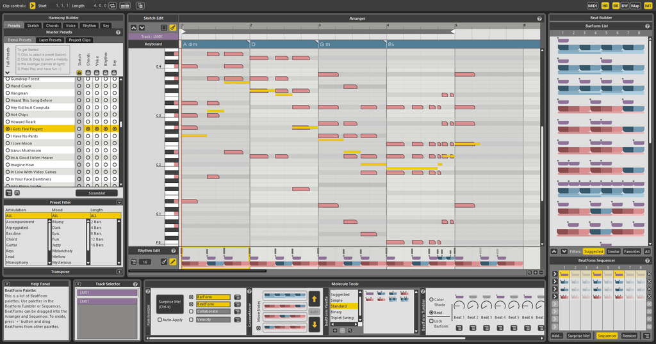
Task: Switch to the Chords tab
Action: coord(52,26)
